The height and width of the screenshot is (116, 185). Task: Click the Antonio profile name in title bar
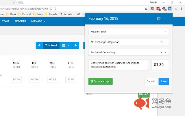click(153, 2)
